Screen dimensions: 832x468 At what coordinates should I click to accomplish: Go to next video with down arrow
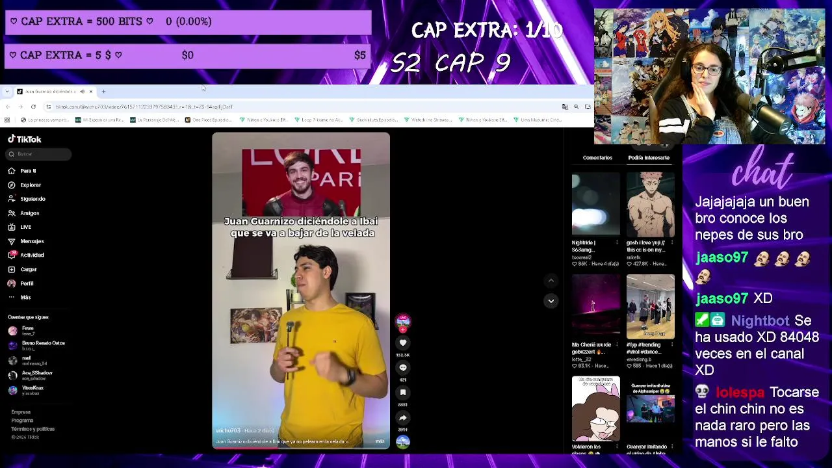click(551, 301)
